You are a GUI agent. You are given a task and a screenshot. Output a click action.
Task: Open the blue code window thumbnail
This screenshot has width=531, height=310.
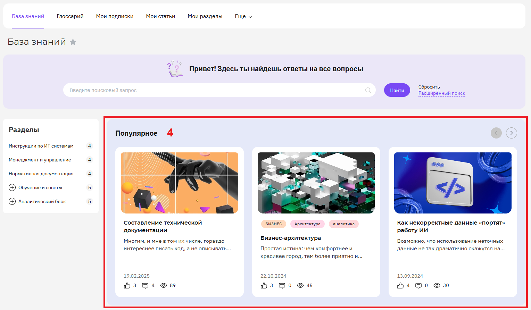point(453,183)
